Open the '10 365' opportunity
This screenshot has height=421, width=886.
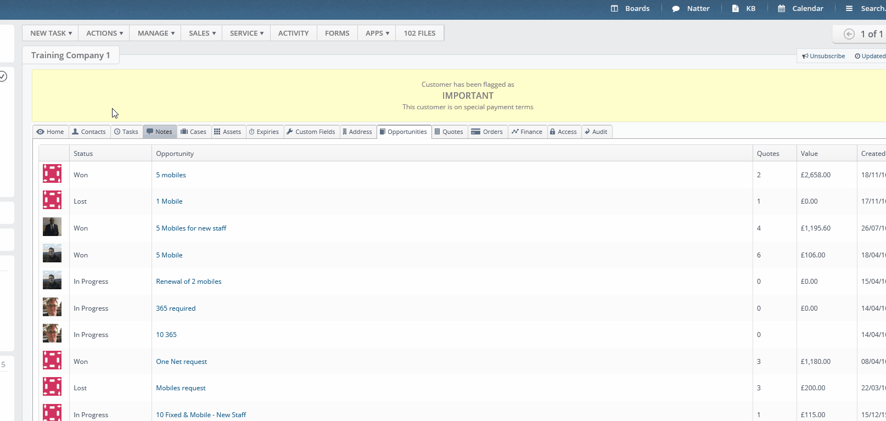coord(166,335)
